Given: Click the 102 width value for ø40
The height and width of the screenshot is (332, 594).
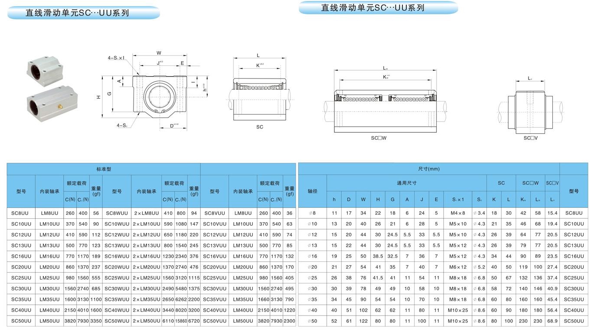Looking at the screenshot, I should pyautogui.click(x=363, y=310).
